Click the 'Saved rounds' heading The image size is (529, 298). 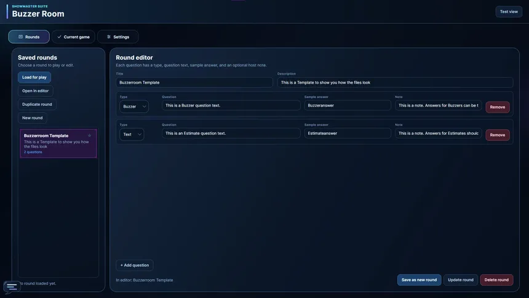pos(38,58)
